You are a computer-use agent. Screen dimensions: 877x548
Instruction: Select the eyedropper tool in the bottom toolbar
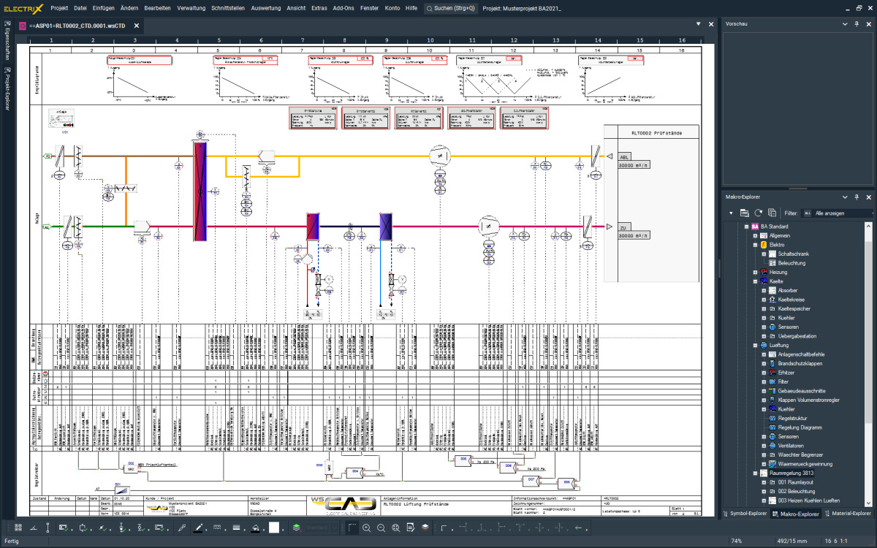tap(182, 528)
